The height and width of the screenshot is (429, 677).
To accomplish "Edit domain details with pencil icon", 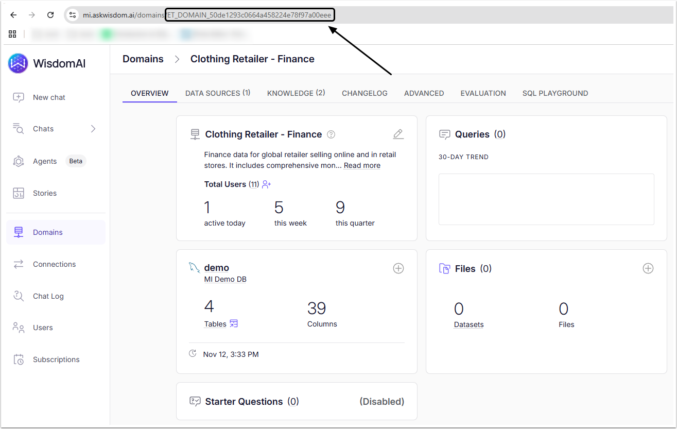I will click(398, 134).
